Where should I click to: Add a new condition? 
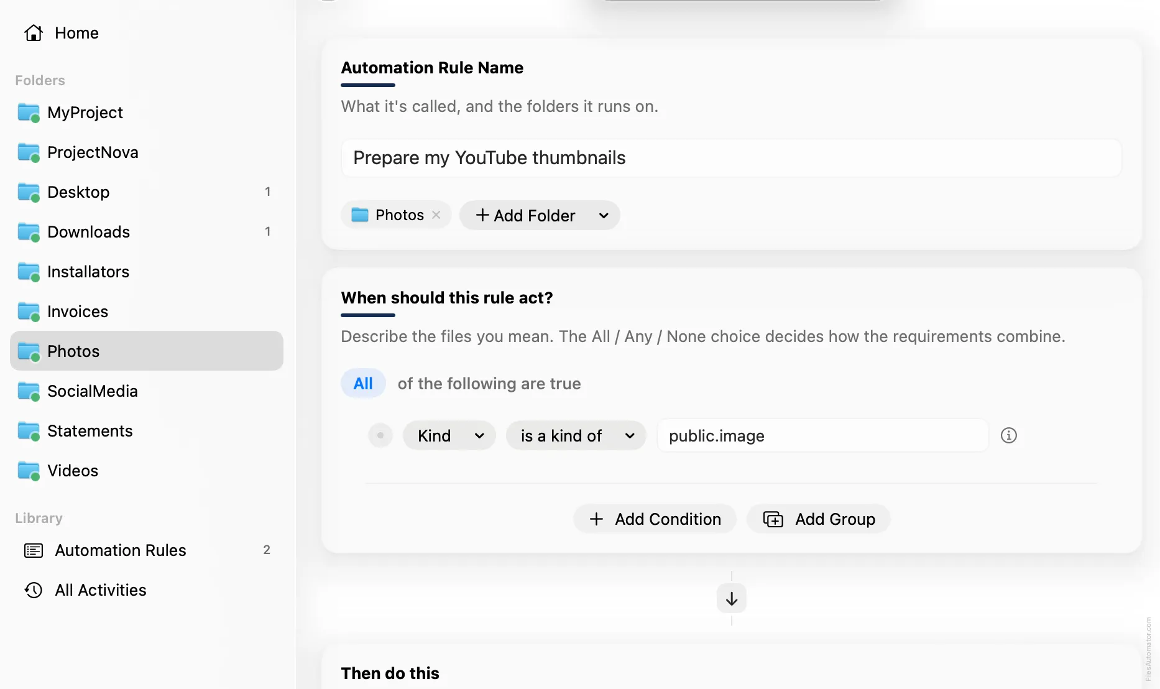click(655, 519)
